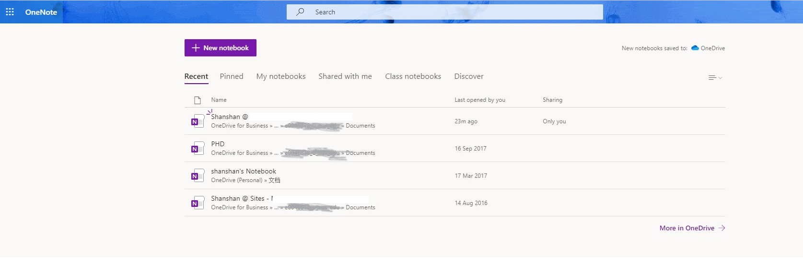The image size is (803, 259).
Task: Open the 'Shanshan @ Sites' notebook
Action: tap(242, 198)
